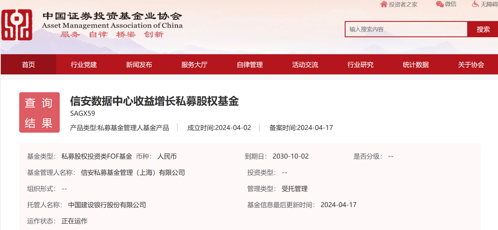Click the 管理类型 value 受托管理
The image size is (498, 230).
[295, 189]
